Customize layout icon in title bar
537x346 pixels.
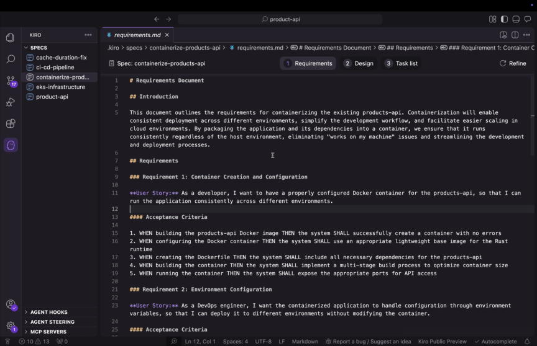pyautogui.click(x=492, y=19)
